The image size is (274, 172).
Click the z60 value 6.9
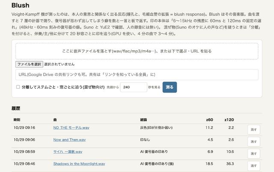(210, 152)
